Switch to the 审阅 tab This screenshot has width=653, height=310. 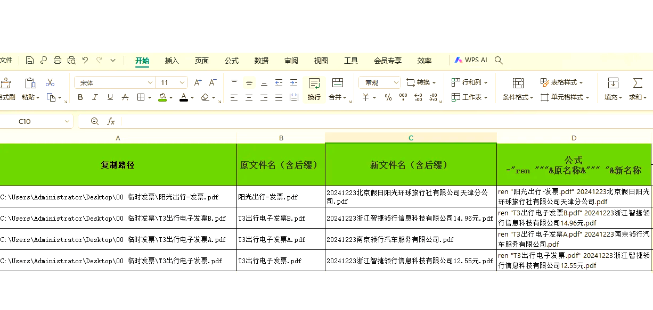tap(291, 61)
